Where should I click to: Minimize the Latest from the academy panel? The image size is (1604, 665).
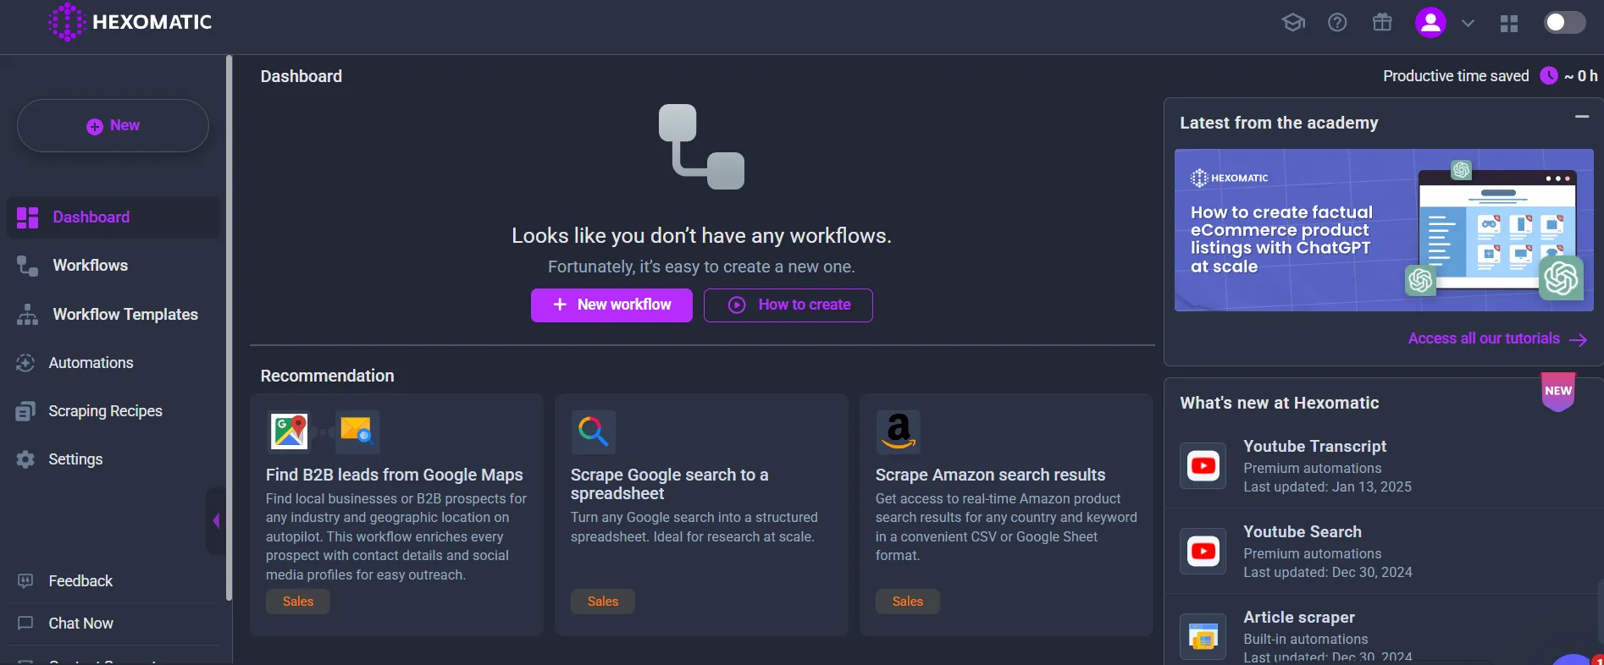[x=1581, y=117]
